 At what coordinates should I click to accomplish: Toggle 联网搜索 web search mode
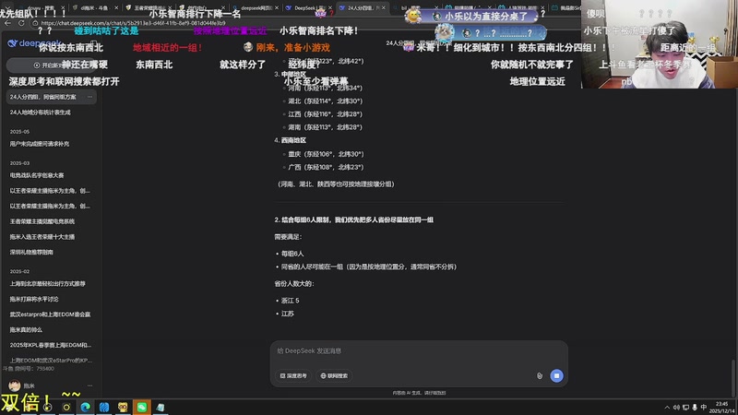pos(334,375)
